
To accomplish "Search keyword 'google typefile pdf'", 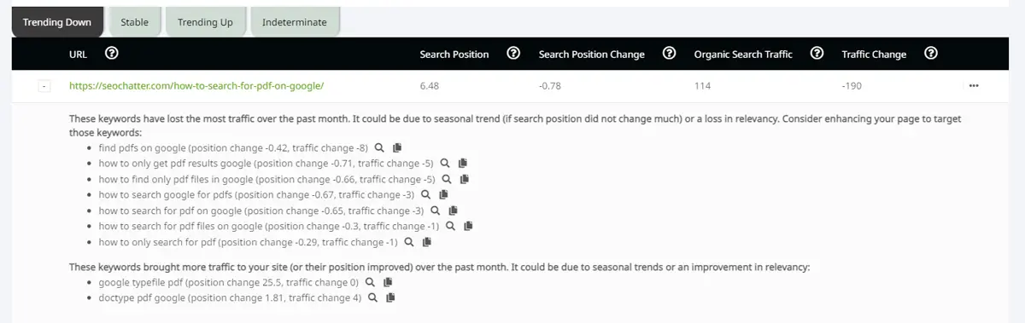I will 370,282.
